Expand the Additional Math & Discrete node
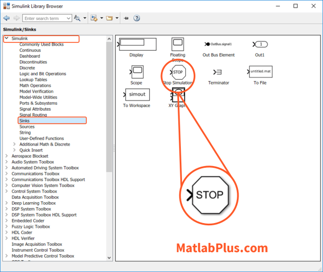The height and width of the screenshot is (272, 323). tap(15, 144)
